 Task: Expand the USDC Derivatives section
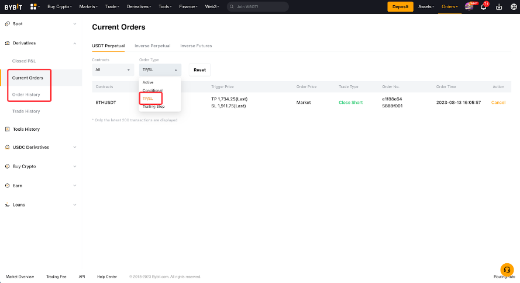(74, 148)
